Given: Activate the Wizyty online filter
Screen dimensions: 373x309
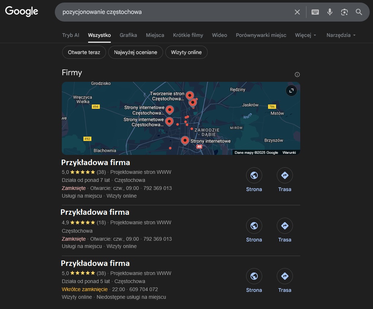Looking at the screenshot, I should 186,52.
